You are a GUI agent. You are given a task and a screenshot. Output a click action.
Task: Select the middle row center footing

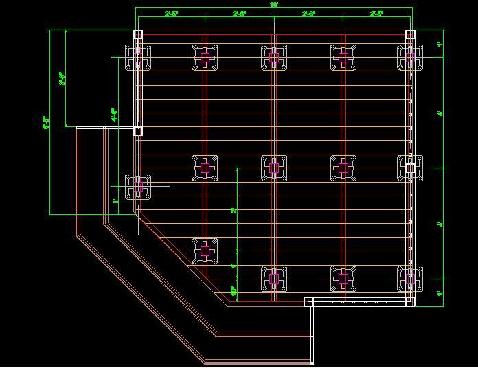click(x=273, y=168)
